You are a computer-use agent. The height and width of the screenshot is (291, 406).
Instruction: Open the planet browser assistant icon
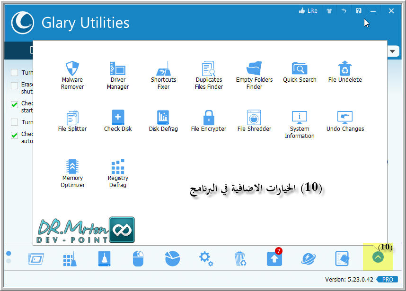point(309,259)
